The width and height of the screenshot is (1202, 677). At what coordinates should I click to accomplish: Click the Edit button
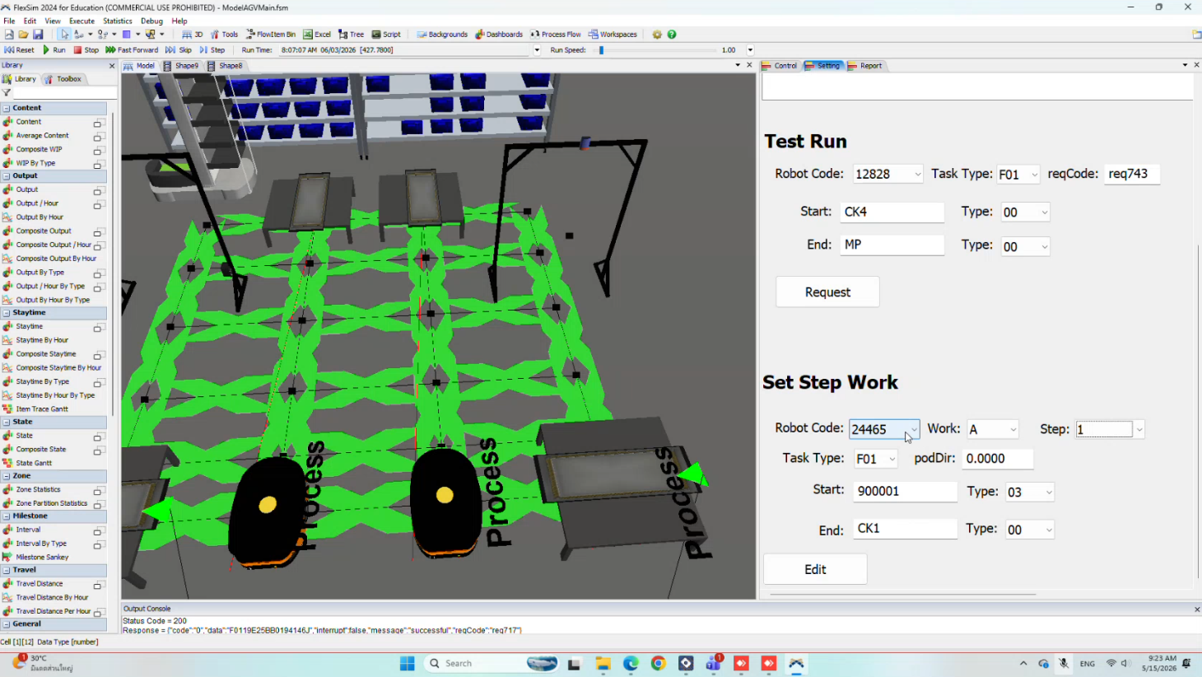[x=815, y=570]
